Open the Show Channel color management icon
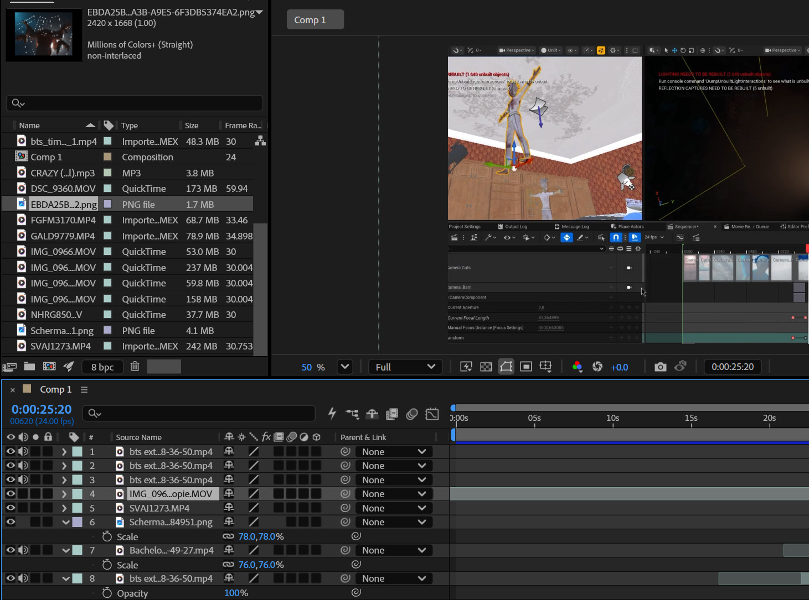The width and height of the screenshot is (809, 600). point(577,367)
